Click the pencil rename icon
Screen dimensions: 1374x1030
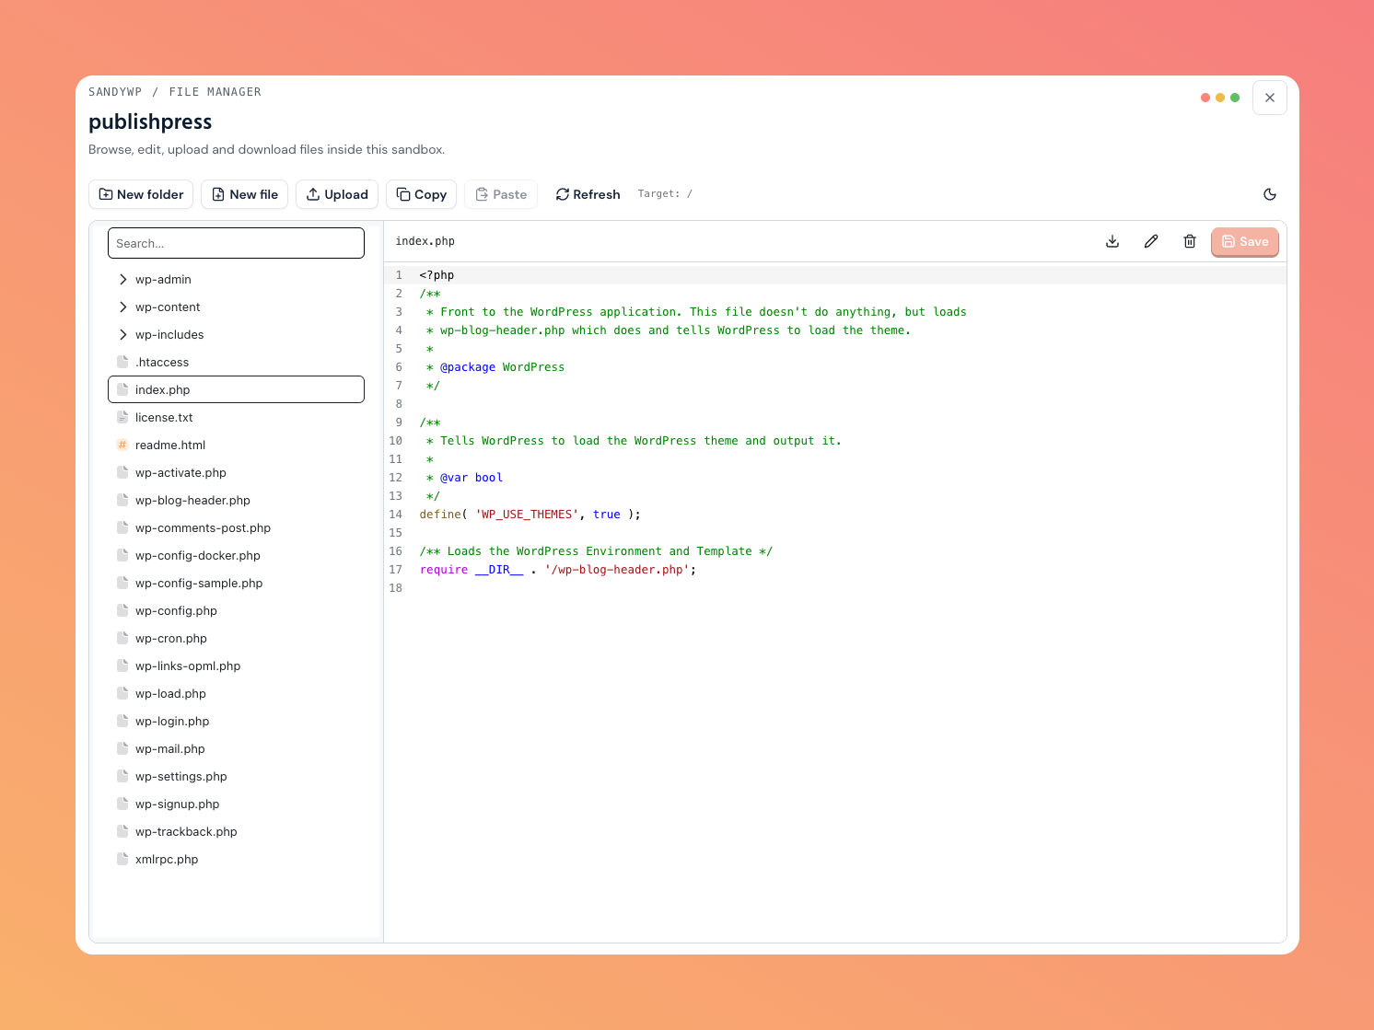coord(1151,241)
